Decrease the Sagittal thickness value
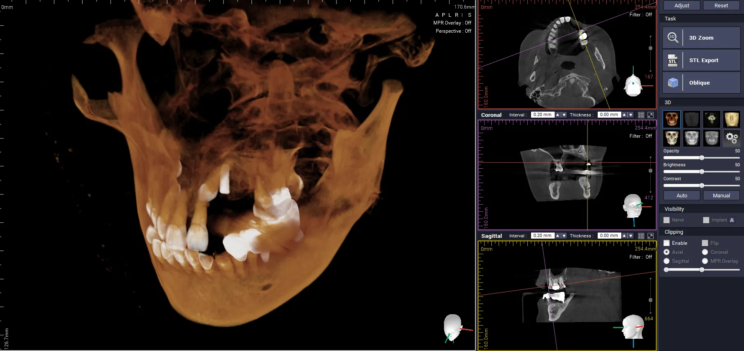Screen dimensions: 744x351 point(631,236)
